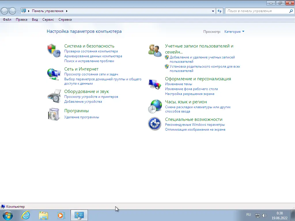The height and width of the screenshot is (221, 295).
Task: Click the network status tray icon
Action: tap(257, 215)
